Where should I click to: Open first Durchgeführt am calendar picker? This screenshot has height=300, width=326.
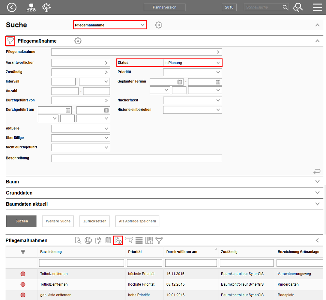(68, 110)
